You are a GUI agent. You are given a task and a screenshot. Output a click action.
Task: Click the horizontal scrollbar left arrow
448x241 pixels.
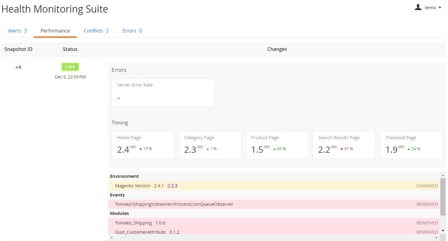pyautogui.click(x=111, y=238)
